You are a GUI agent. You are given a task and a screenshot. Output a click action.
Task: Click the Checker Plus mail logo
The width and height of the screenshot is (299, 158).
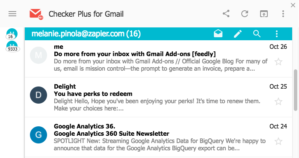pyautogui.click(x=36, y=14)
